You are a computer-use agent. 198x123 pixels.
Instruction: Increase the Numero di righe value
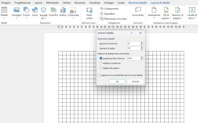click(x=142, y=47)
